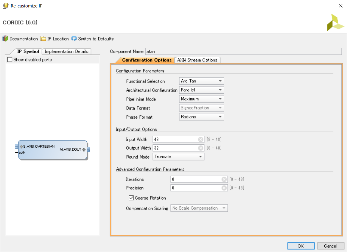Open the Documentation book icon
This screenshot has height=252, width=347.
pos(5,38)
